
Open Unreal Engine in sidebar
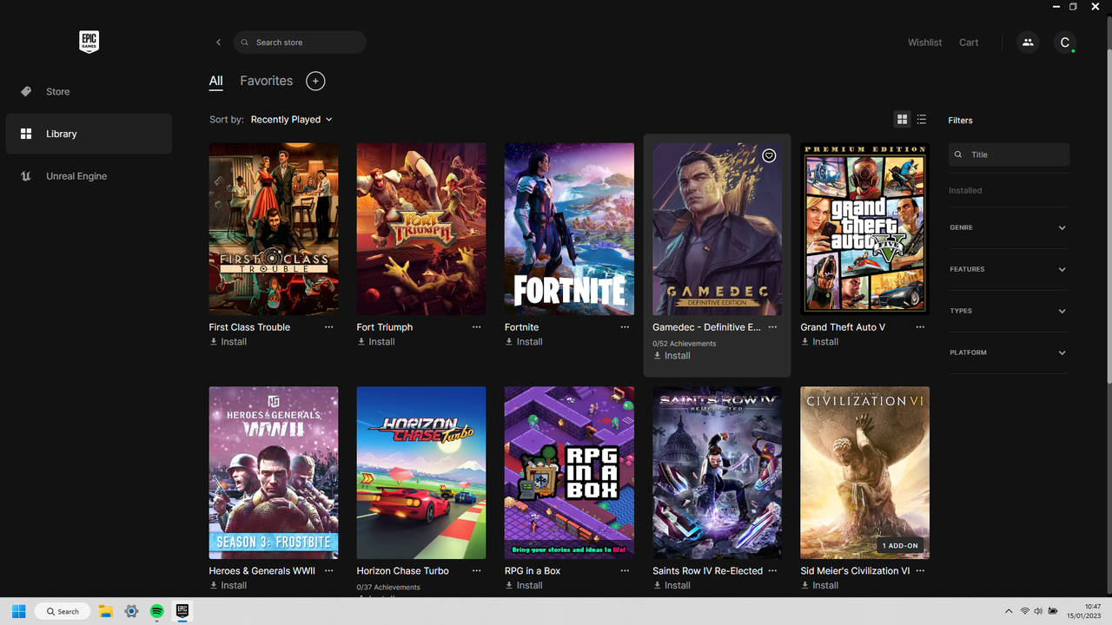pos(89,176)
